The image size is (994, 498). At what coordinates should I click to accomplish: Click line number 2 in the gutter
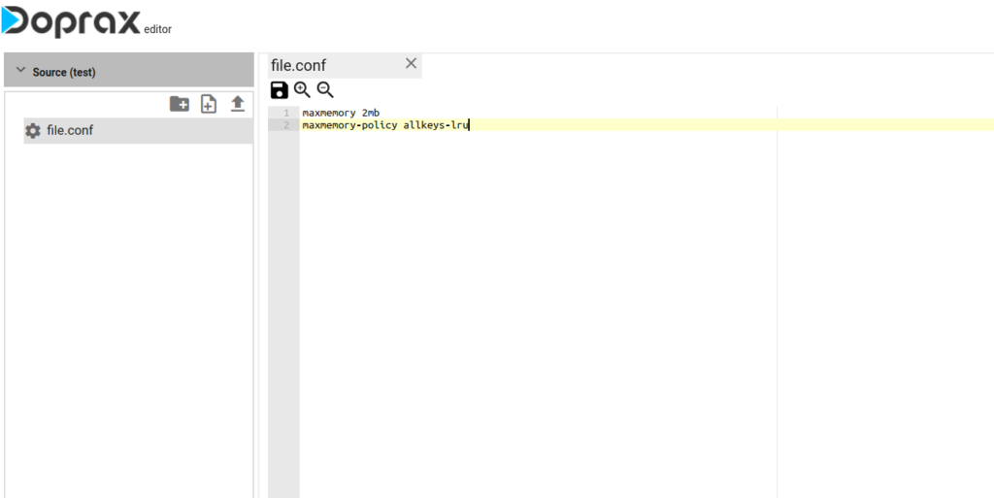(x=286, y=125)
